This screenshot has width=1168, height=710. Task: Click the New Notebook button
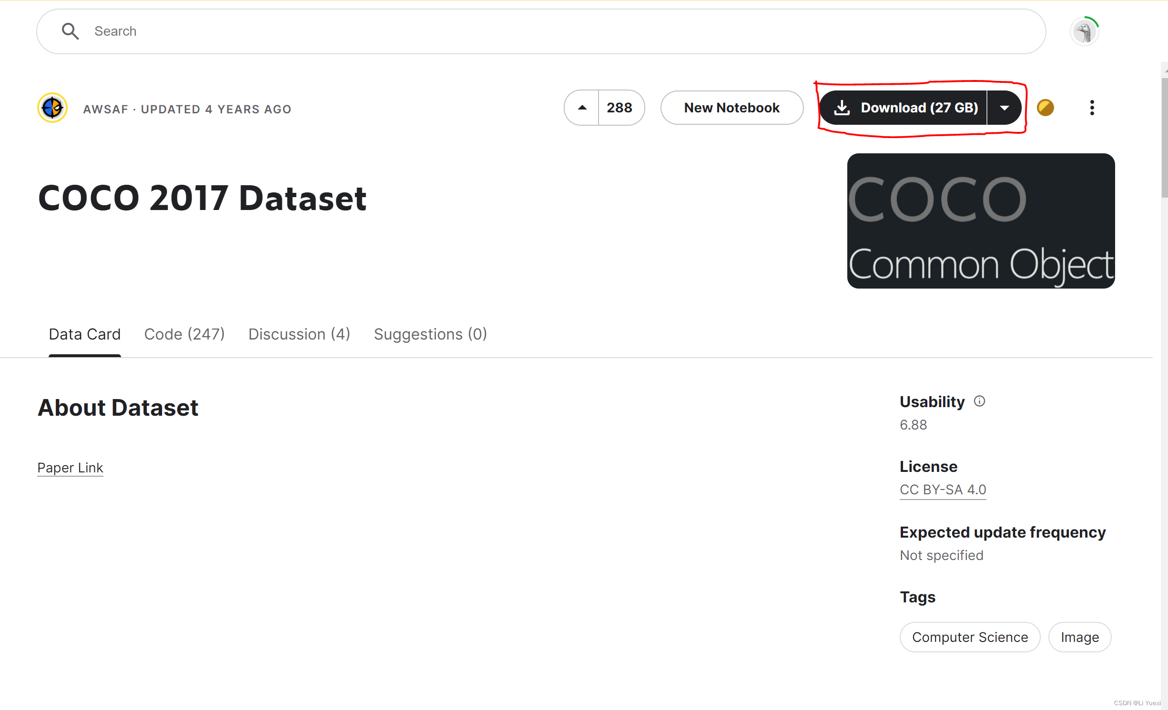[731, 108]
